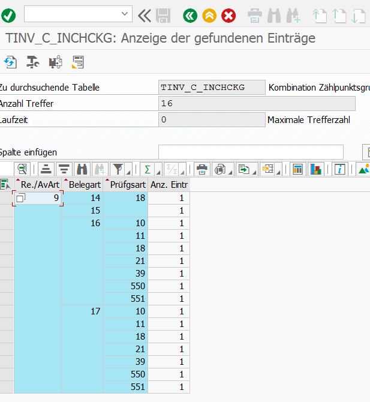
Task: Click the Anz. Eintr column header
Action: (x=169, y=184)
